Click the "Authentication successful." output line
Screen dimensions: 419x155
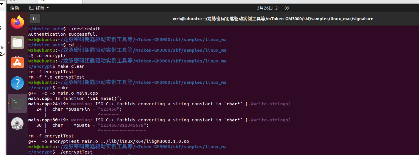click(63, 34)
